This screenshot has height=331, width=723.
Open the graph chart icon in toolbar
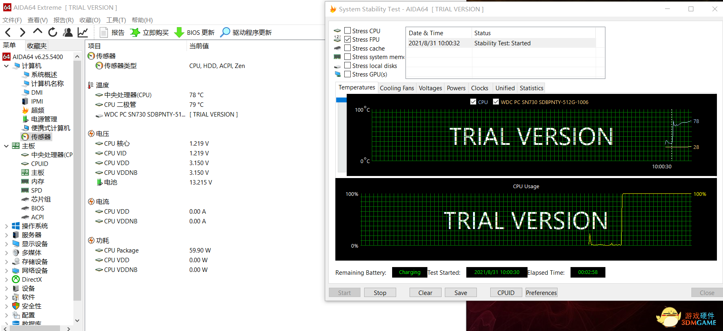click(83, 32)
